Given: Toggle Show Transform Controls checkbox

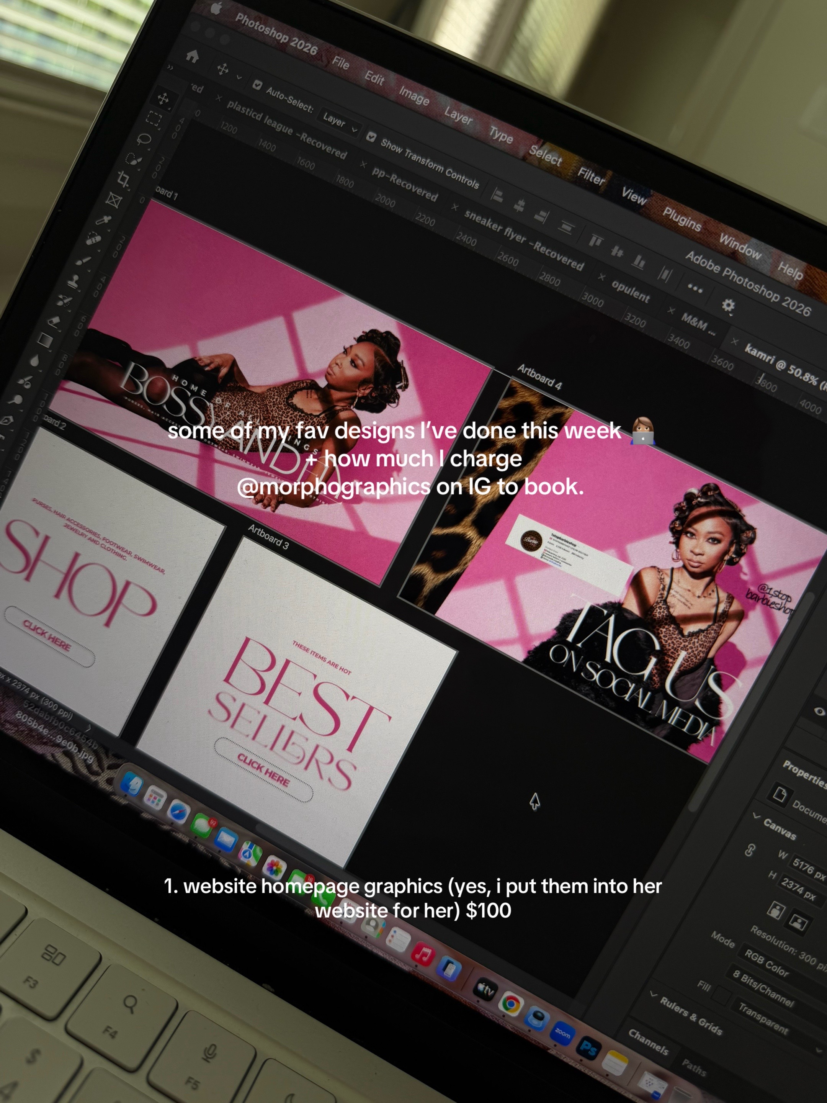Looking at the screenshot, I should [x=371, y=136].
